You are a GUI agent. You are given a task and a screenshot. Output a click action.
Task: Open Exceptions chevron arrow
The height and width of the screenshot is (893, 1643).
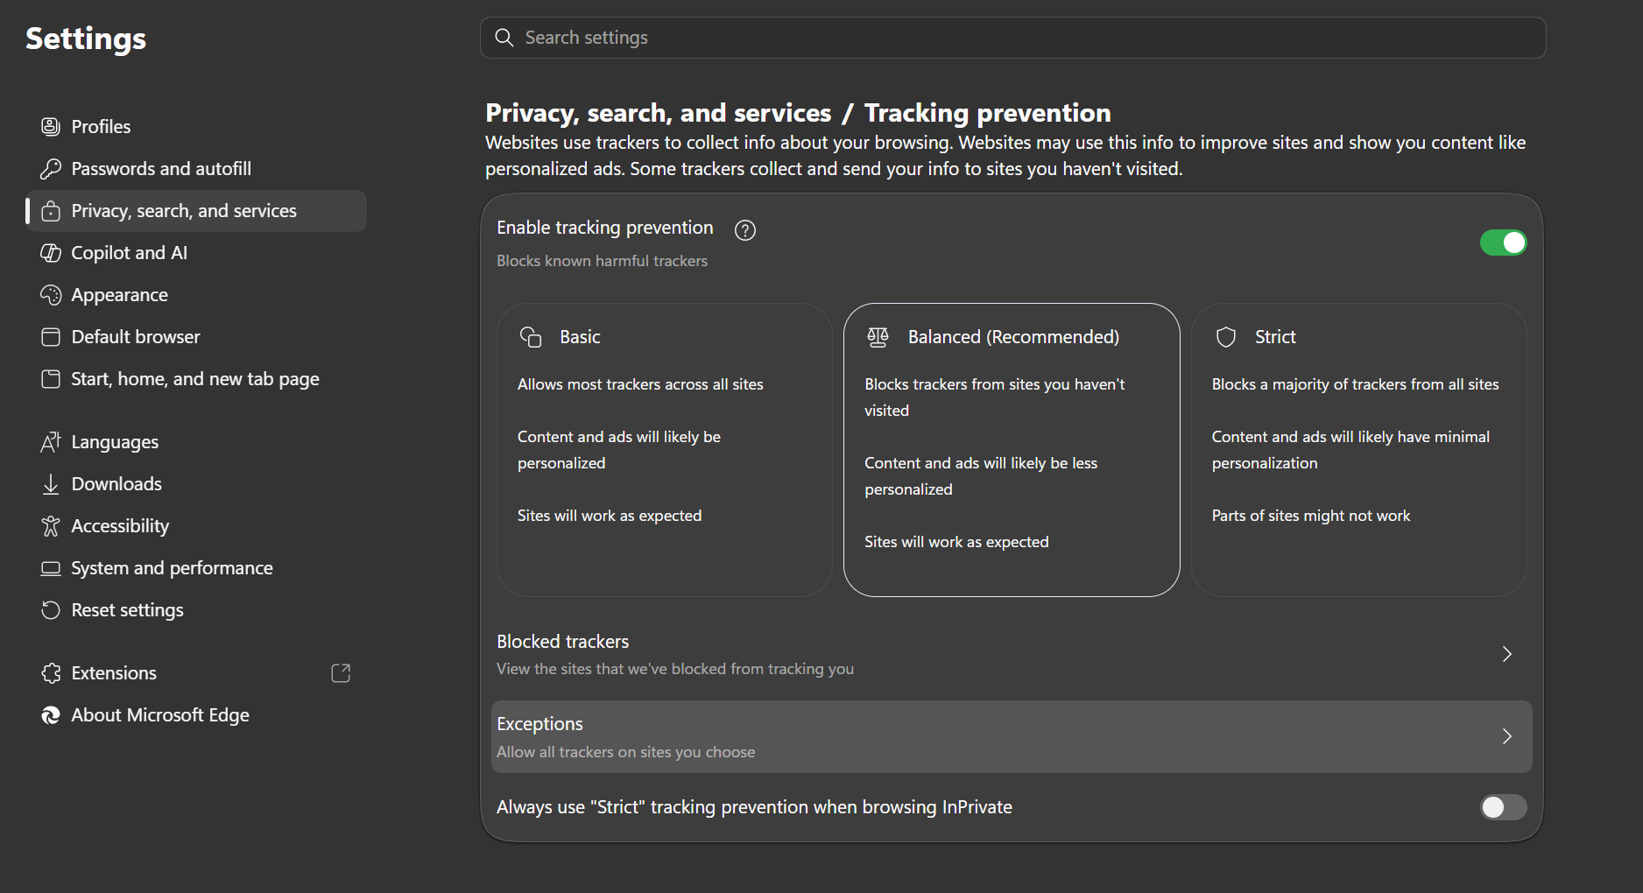click(x=1506, y=736)
